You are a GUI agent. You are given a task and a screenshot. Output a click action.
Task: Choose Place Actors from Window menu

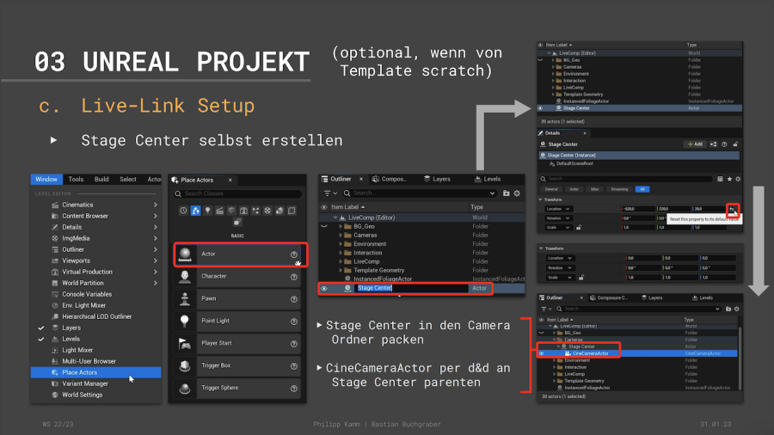click(79, 372)
